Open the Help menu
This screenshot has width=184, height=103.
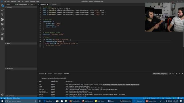click(x=38, y=1)
